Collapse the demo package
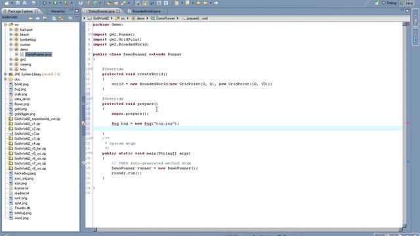This screenshot has height=236, width=420. 11,49
